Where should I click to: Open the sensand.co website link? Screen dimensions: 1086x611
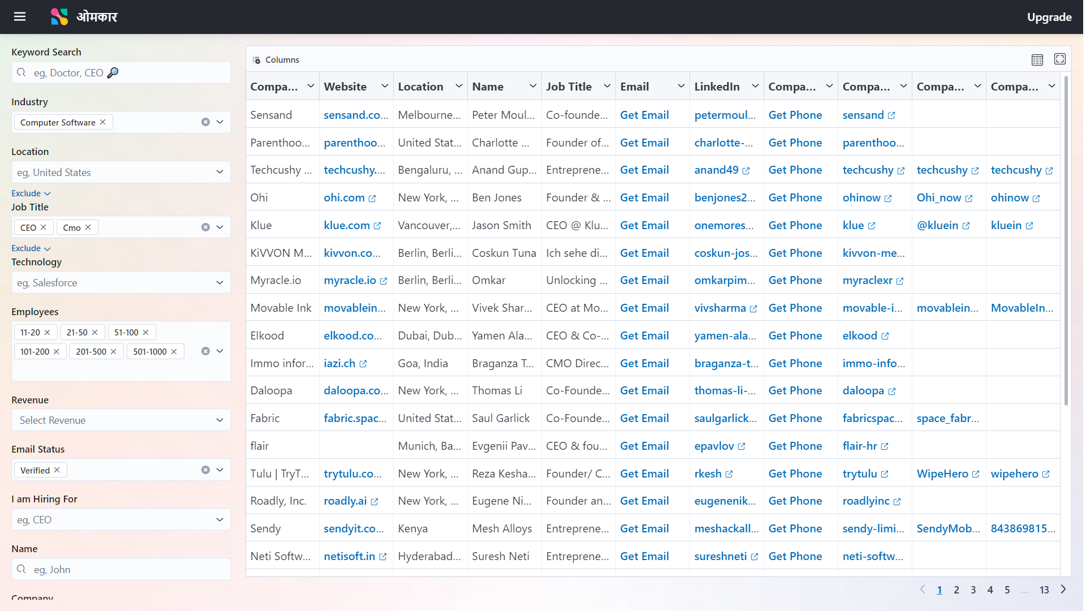[356, 115]
